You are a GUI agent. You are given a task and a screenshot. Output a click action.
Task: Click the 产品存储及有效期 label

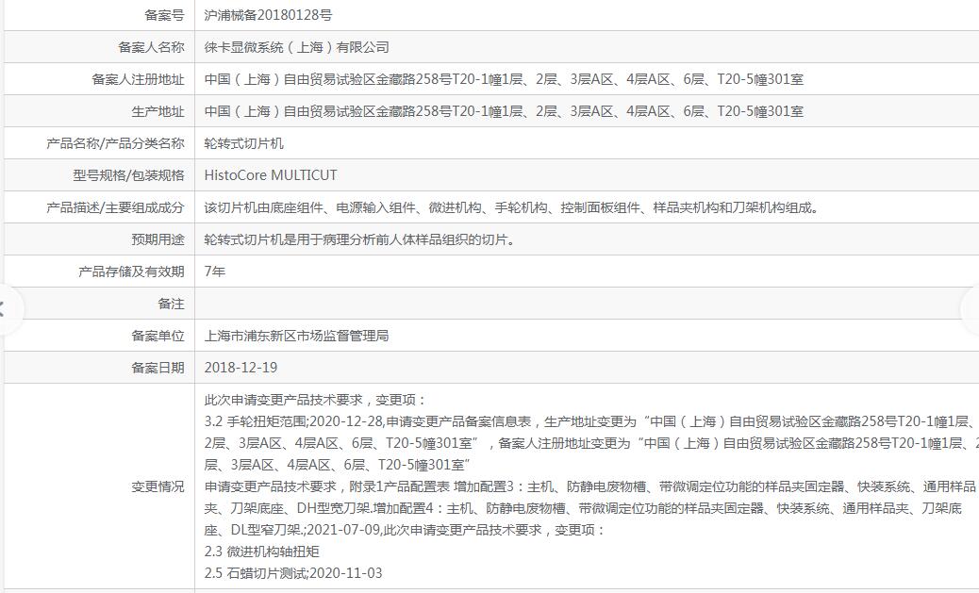point(131,272)
